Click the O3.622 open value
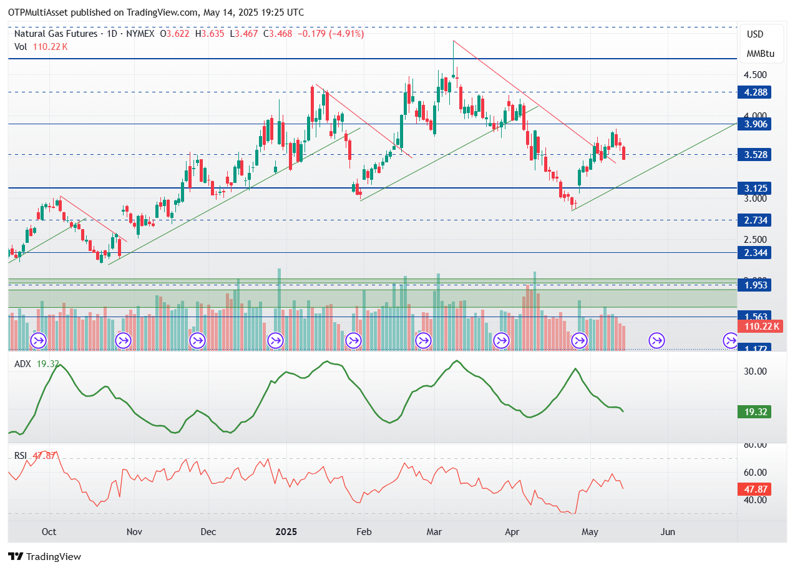The image size is (795, 570). pyautogui.click(x=176, y=34)
